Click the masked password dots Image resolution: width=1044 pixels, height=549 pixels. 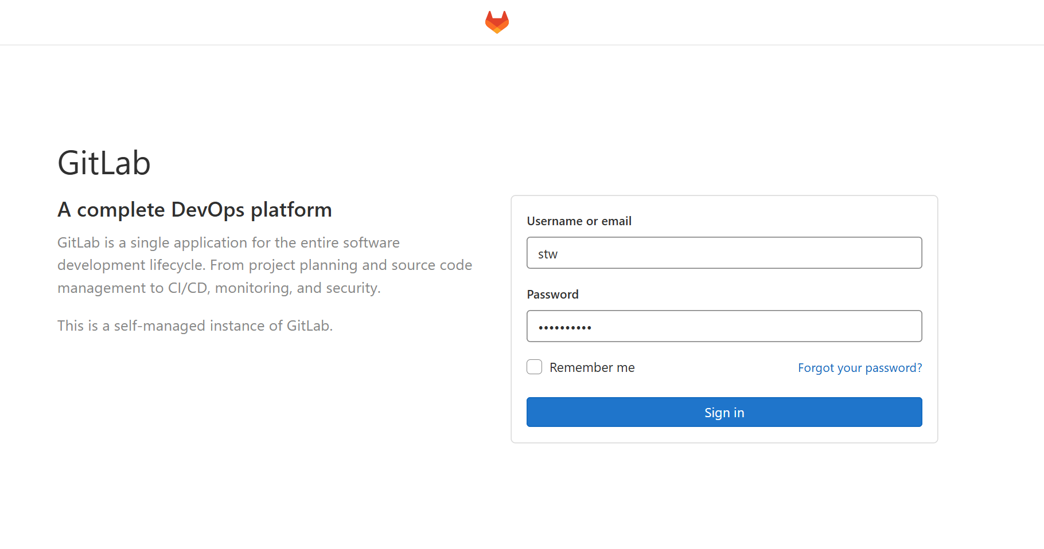564,327
